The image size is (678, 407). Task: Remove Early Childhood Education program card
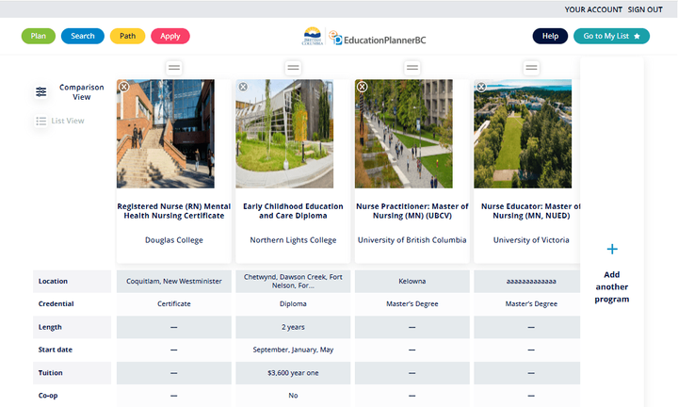point(243,87)
